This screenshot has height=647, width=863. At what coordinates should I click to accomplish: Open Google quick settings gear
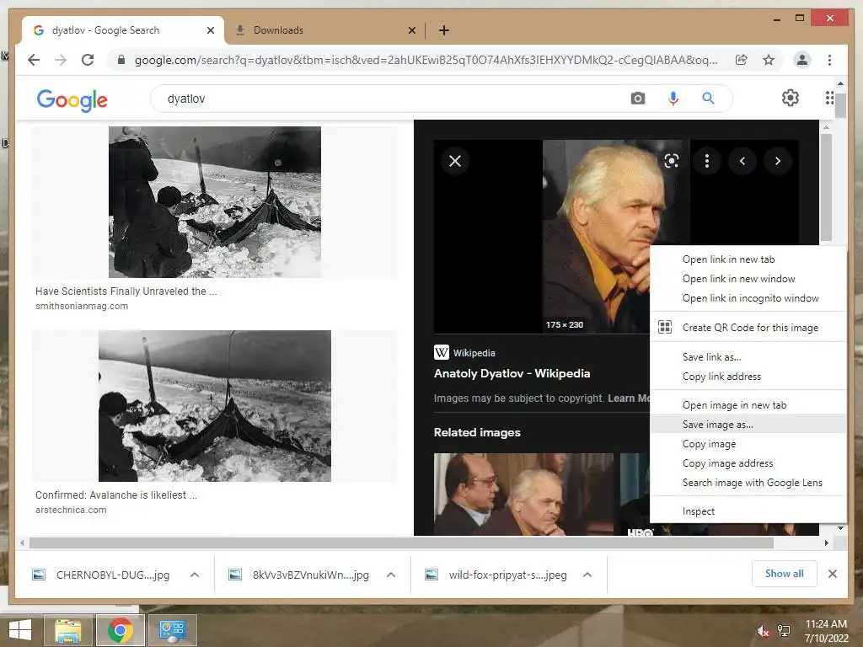[x=790, y=98]
